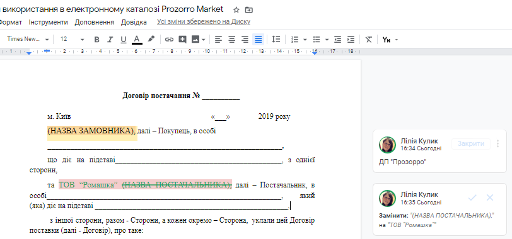The image size is (512, 239).
Task: Toggle italic formatting
Action: (110, 40)
